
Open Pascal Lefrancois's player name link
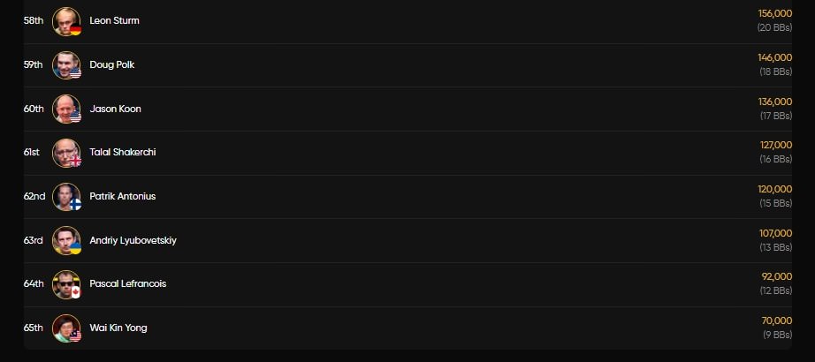(x=127, y=283)
